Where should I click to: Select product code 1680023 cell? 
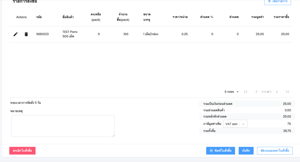42,34
